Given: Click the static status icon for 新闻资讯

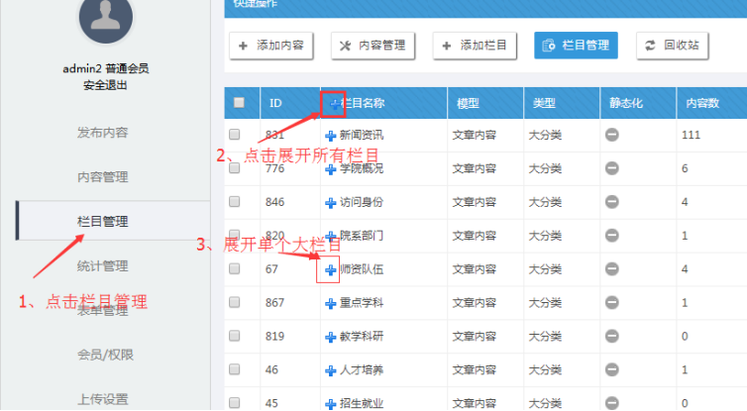Looking at the screenshot, I should tap(612, 135).
